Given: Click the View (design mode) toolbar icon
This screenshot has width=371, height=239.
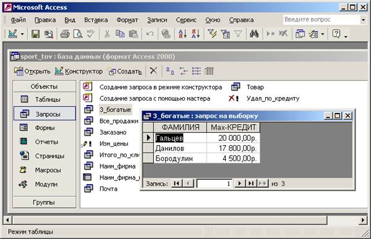Looking at the screenshot, I should click(13, 34).
